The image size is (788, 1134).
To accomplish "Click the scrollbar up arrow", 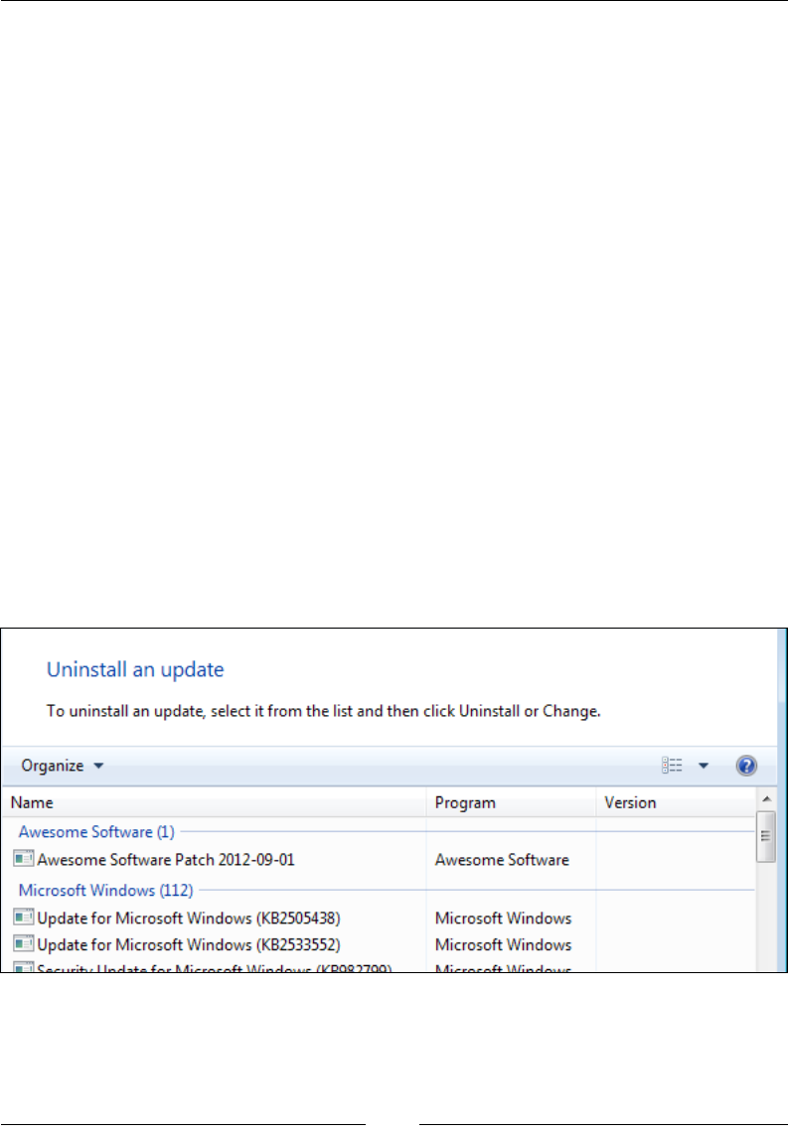I will [x=766, y=799].
